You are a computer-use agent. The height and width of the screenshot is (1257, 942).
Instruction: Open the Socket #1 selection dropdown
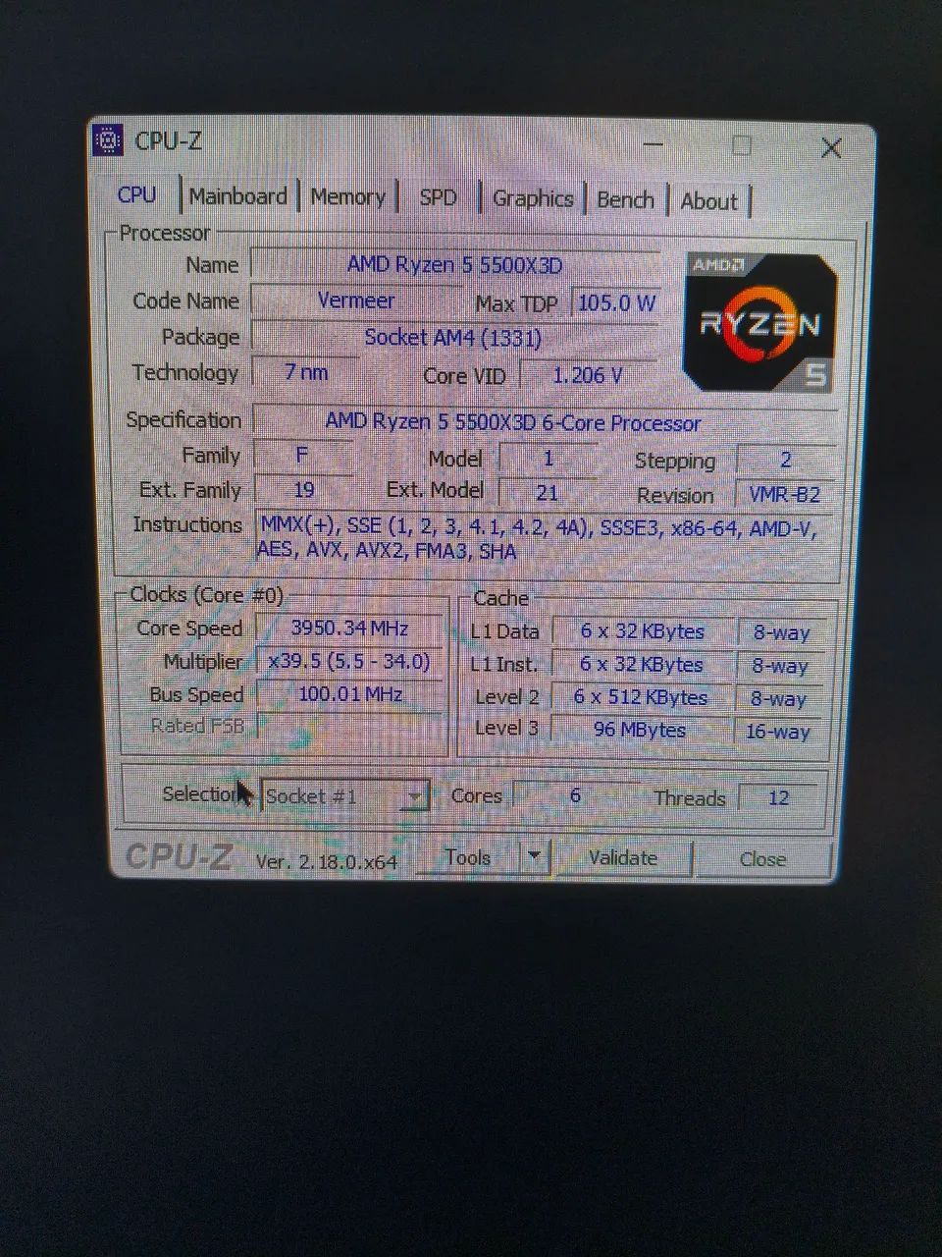coord(344,796)
